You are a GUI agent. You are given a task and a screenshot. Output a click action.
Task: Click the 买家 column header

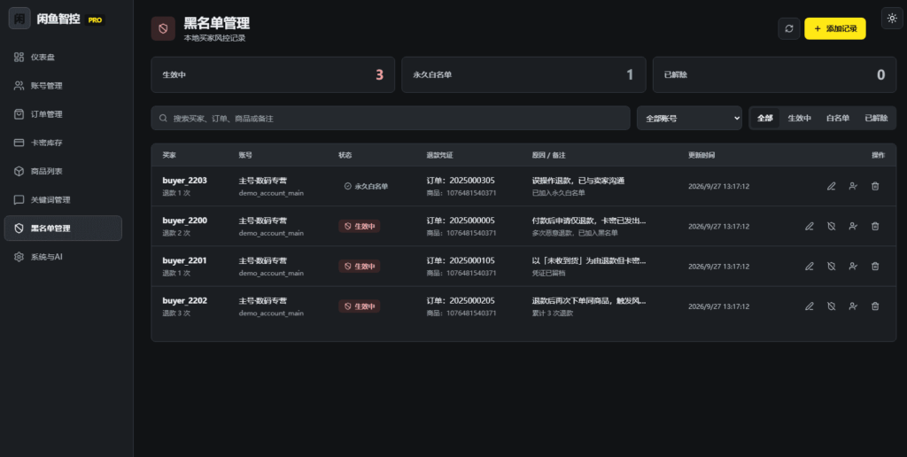169,155
